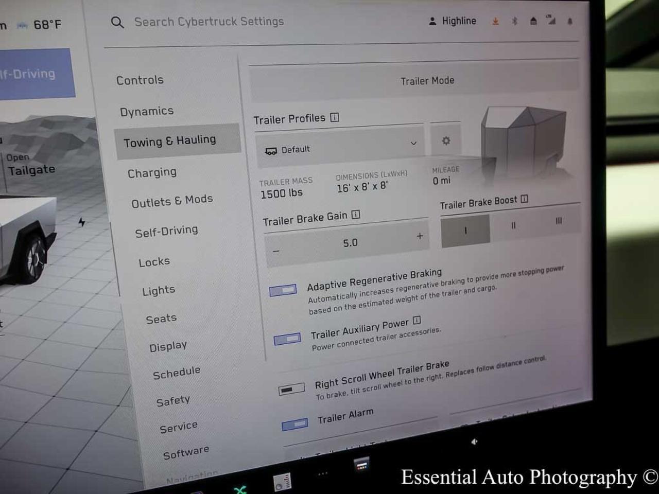Expand the Default trailer profile dropdown
Viewport: 659px width, 494px height.
pos(340,146)
